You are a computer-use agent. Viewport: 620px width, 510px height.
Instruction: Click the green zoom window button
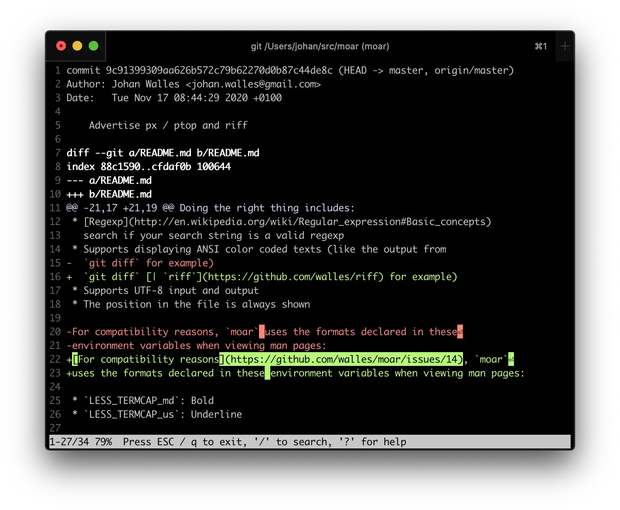tap(93, 46)
